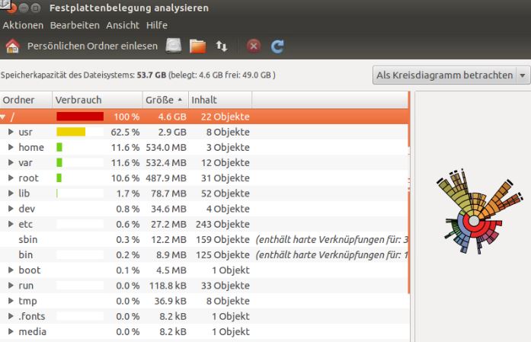Viewport: 531px width, 342px height.
Task: Expand the home folder
Action: point(11,147)
